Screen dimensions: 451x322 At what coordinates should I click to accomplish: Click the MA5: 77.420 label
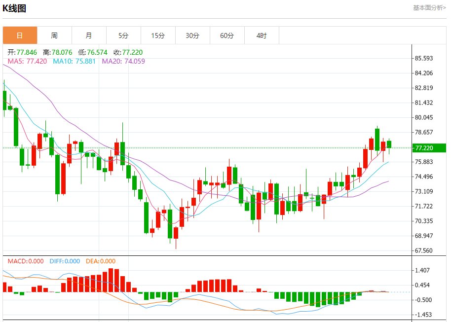tap(27, 61)
